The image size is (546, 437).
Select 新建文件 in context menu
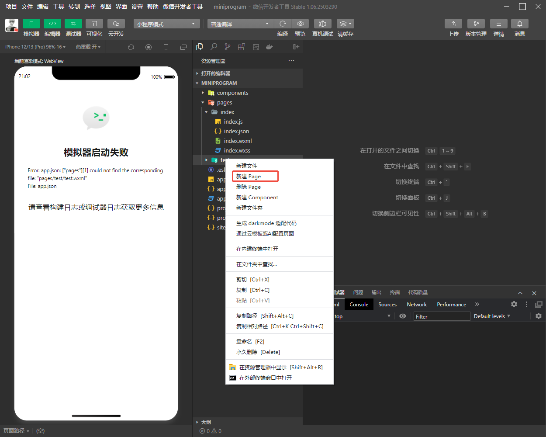280,166
